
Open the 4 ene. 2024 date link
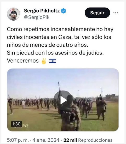46,140
